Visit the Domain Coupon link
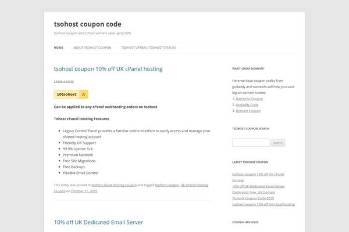Viewport: 349px width, 232px height. coord(248,110)
